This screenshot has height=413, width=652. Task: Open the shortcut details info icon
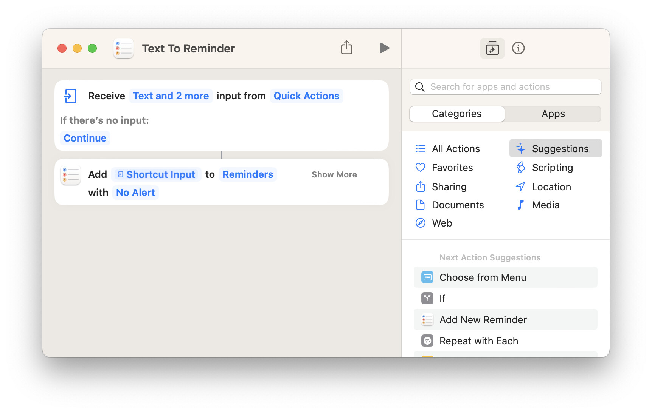[518, 48]
